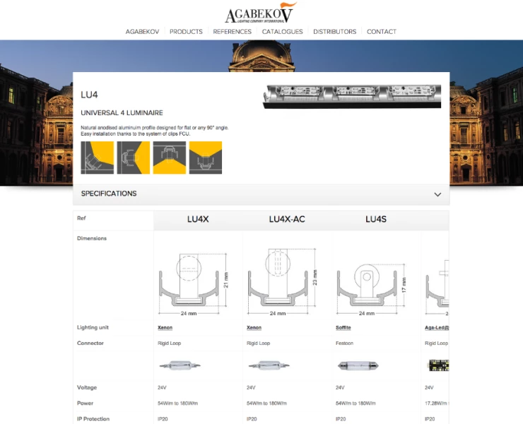Screen dimensions: 523x424
Task: Click the LU4X rigid loop xenon bulb image
Action: coord(180,365)
